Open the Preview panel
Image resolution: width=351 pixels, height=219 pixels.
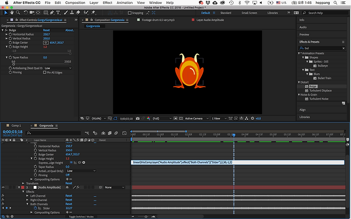pos(304,35)
